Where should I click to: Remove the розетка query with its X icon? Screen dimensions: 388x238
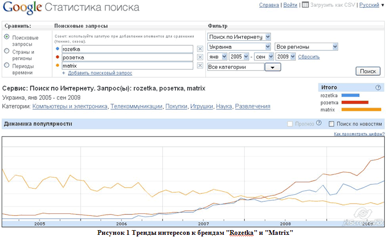pos(200,57)
